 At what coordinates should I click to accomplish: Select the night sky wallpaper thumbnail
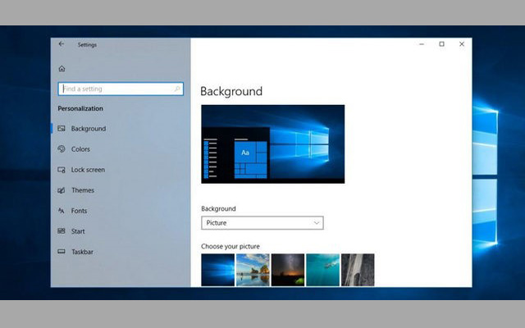pos(288,269)
